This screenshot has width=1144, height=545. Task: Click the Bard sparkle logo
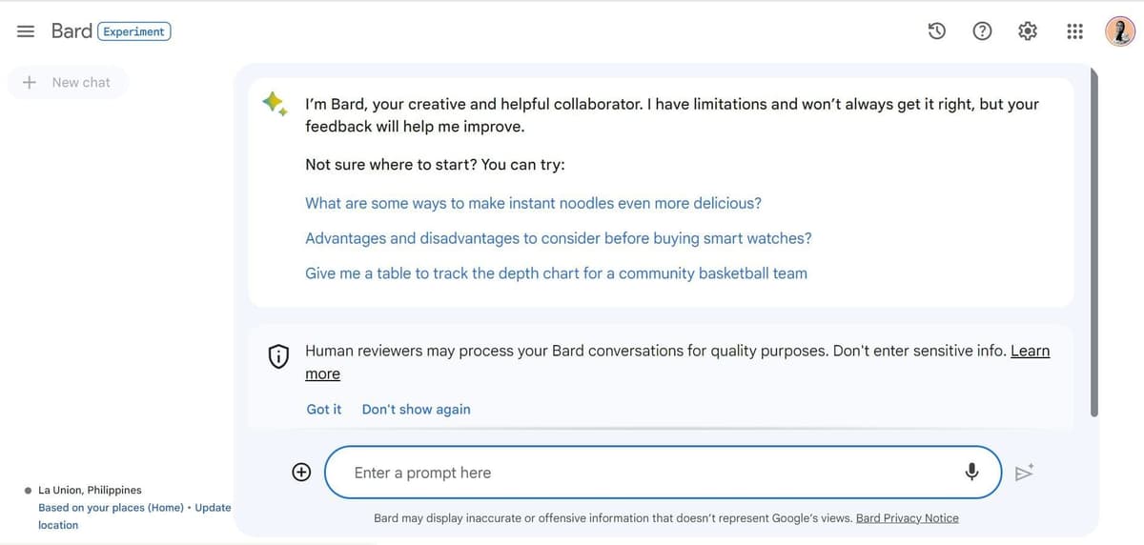point(276,104)
